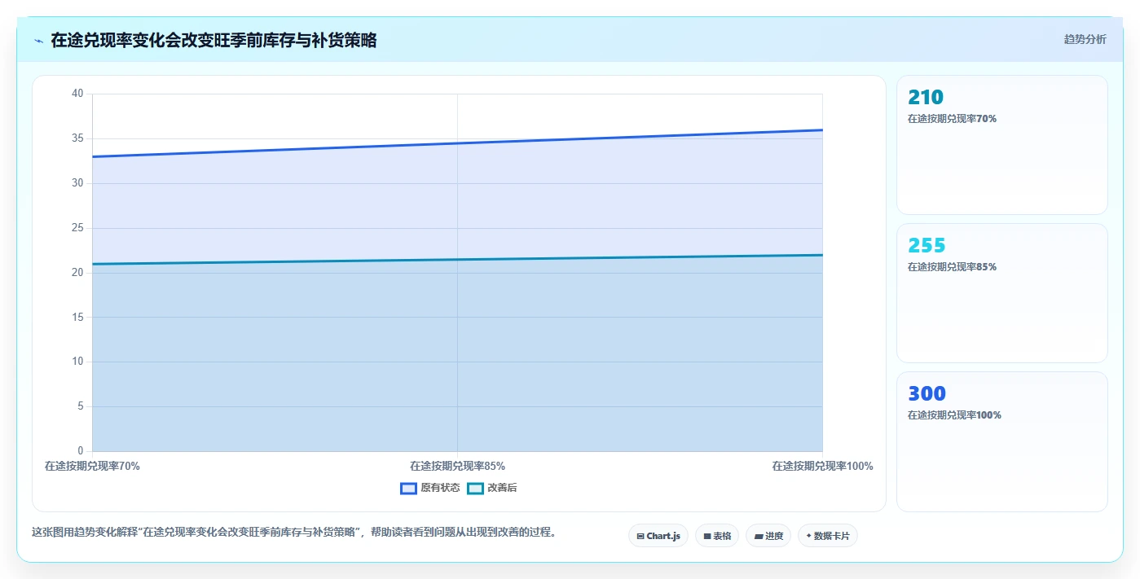Screen dimensions: 1140x579
Task: Click y-axis tick value 40
Action: coord(77,94)
